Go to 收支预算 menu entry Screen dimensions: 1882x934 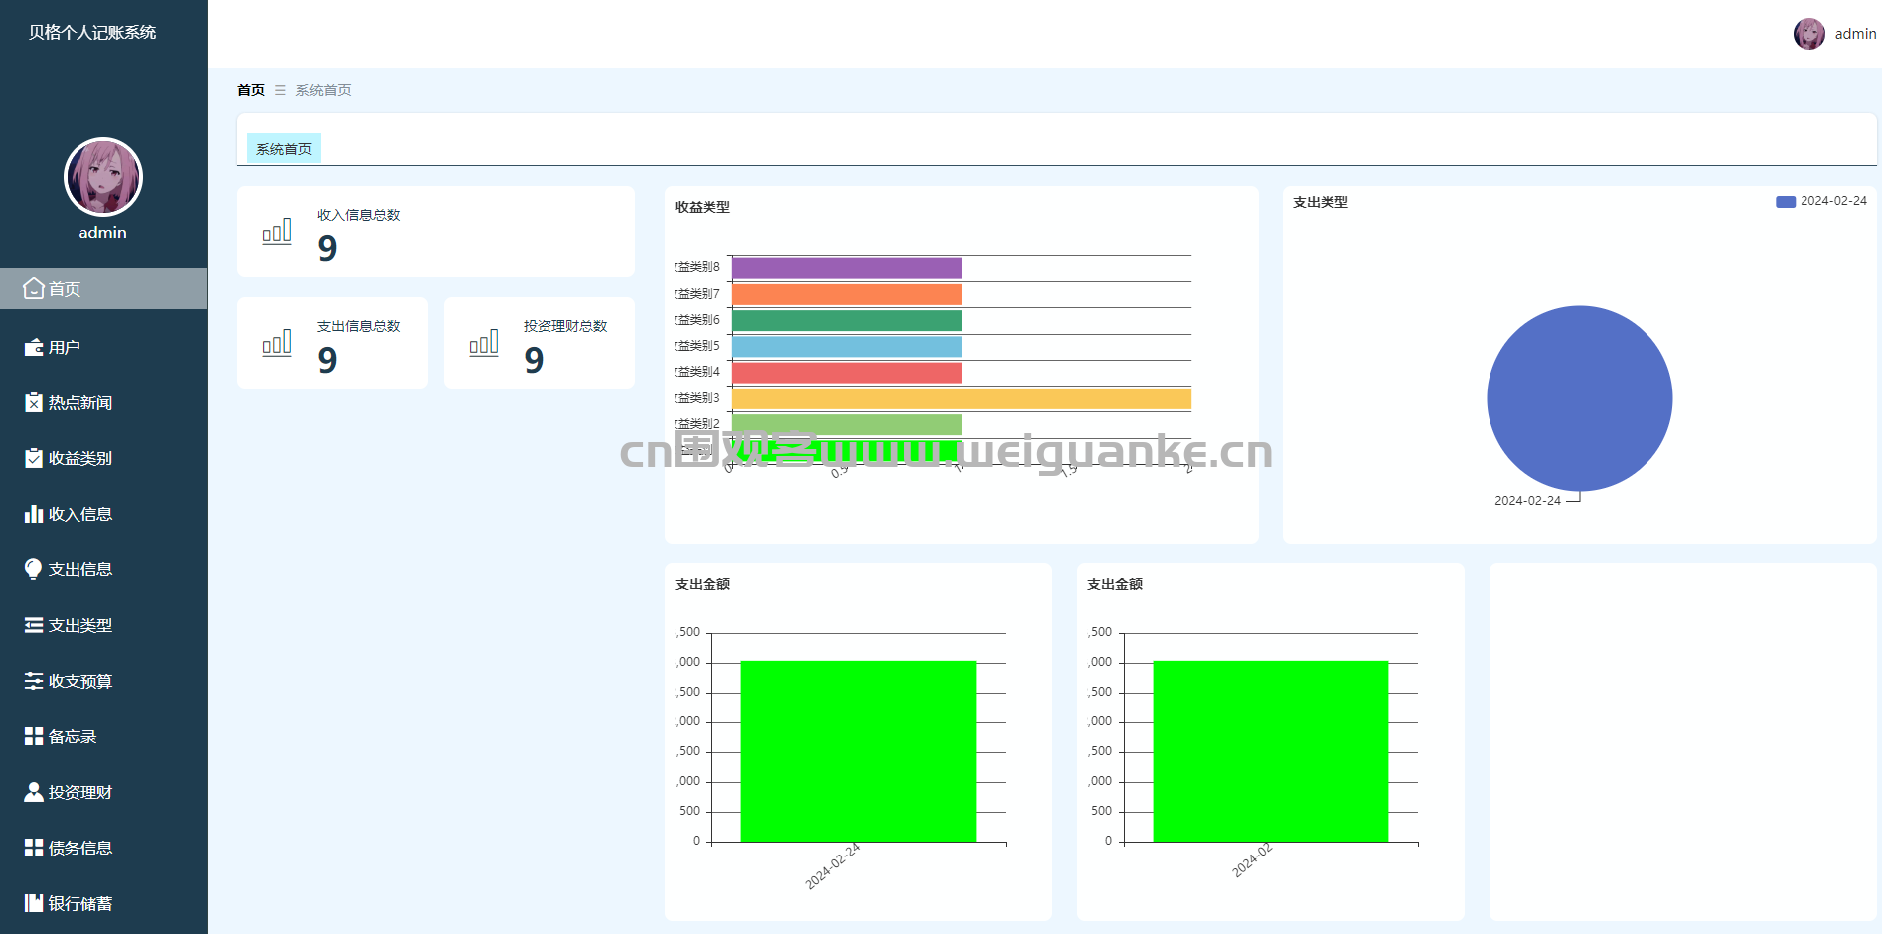pyautogui.click(x=103, y=681)
